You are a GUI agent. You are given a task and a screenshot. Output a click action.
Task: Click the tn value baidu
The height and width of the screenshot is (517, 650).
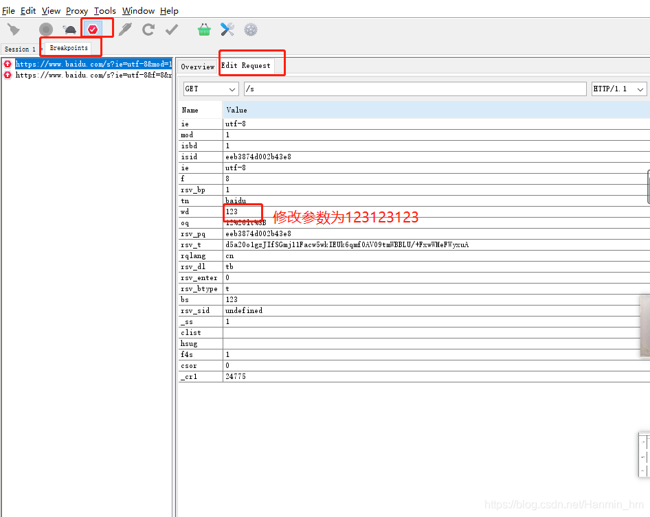tap(436, 200)
